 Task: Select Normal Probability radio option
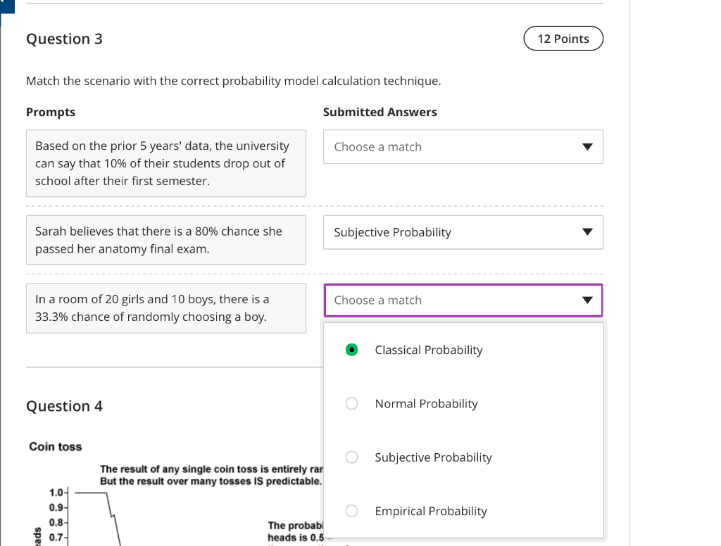click(352, 404)
